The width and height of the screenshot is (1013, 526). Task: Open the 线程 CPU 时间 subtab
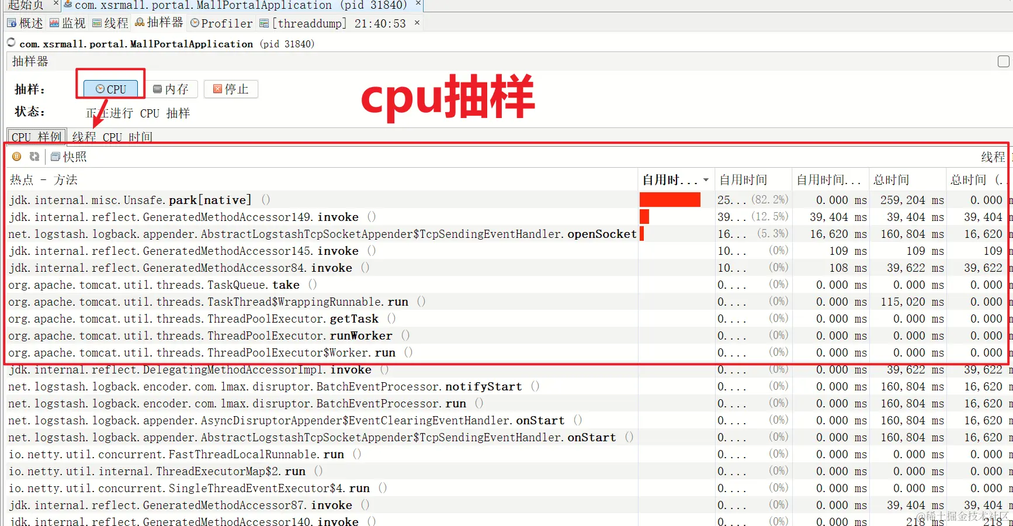(112, 136)
